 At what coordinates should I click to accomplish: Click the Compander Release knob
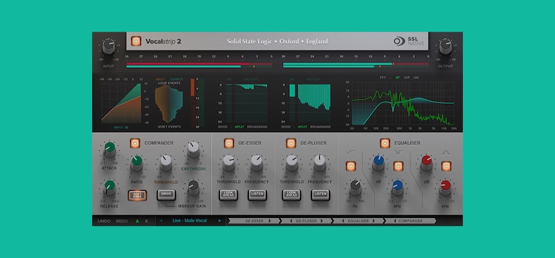pos(110,187)
